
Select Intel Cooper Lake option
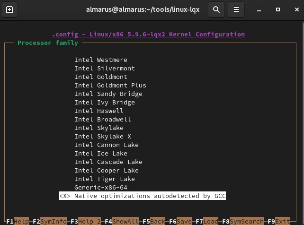(x=107, y=171)
